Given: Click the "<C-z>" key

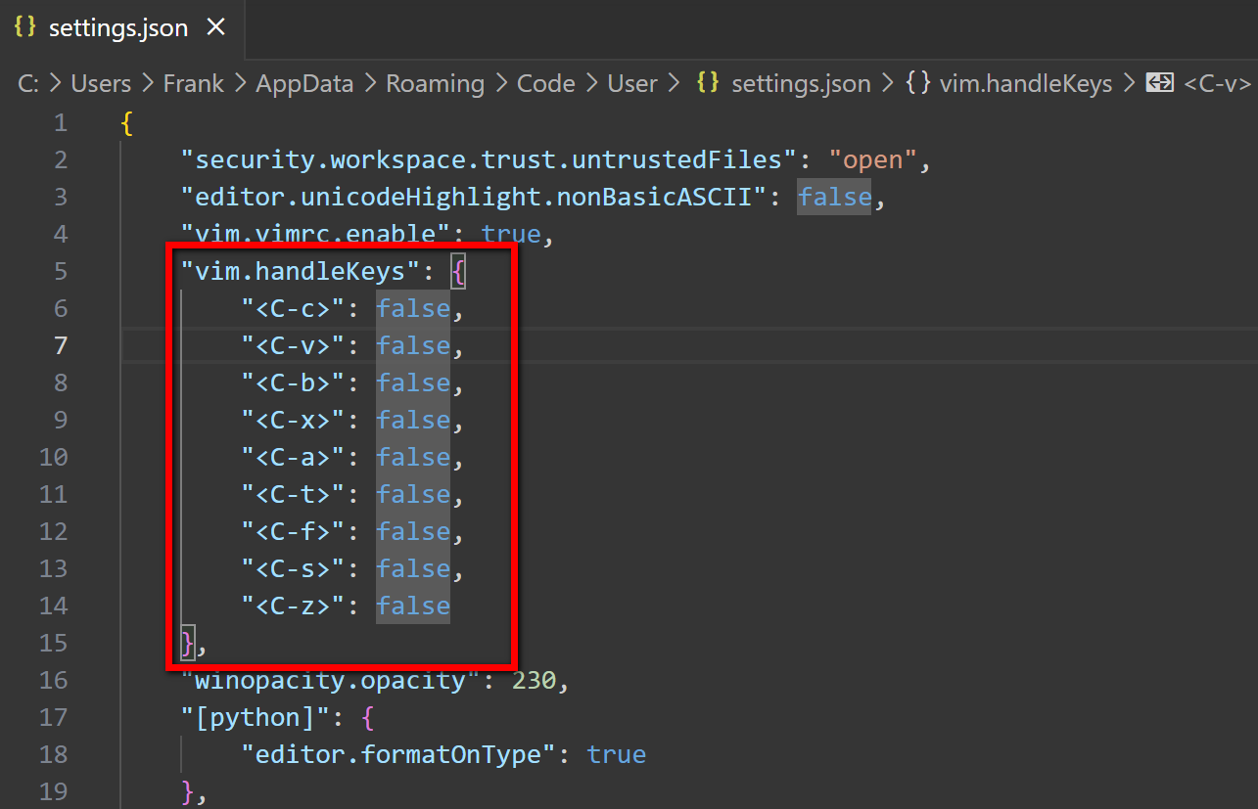Looking at the screenshot, I should [294, 606].
